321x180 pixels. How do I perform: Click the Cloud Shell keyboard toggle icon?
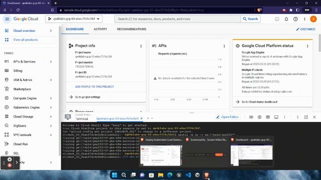point(251,117)
